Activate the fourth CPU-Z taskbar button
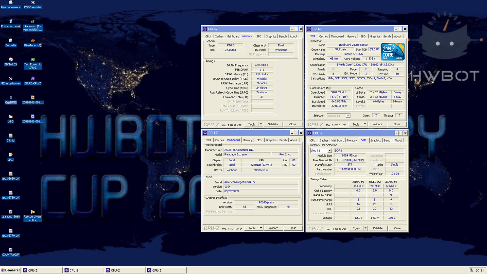This screenshot has height=274, width=487. coord(166,270)
